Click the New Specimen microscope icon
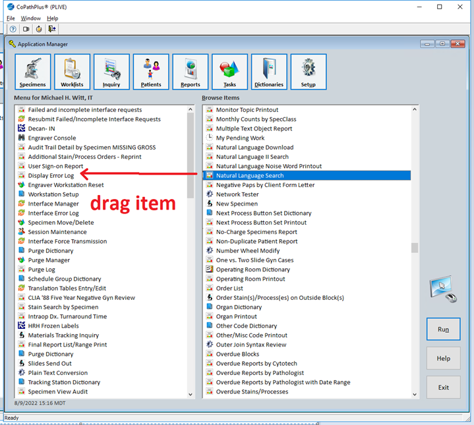Viewport: 474px width, 425px height. [210, 204]
